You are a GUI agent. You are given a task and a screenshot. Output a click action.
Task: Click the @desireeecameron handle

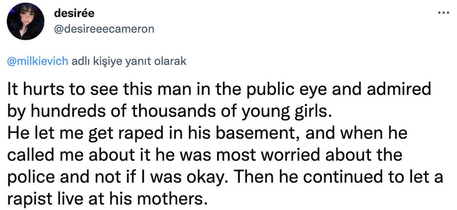tap(105, 29)
